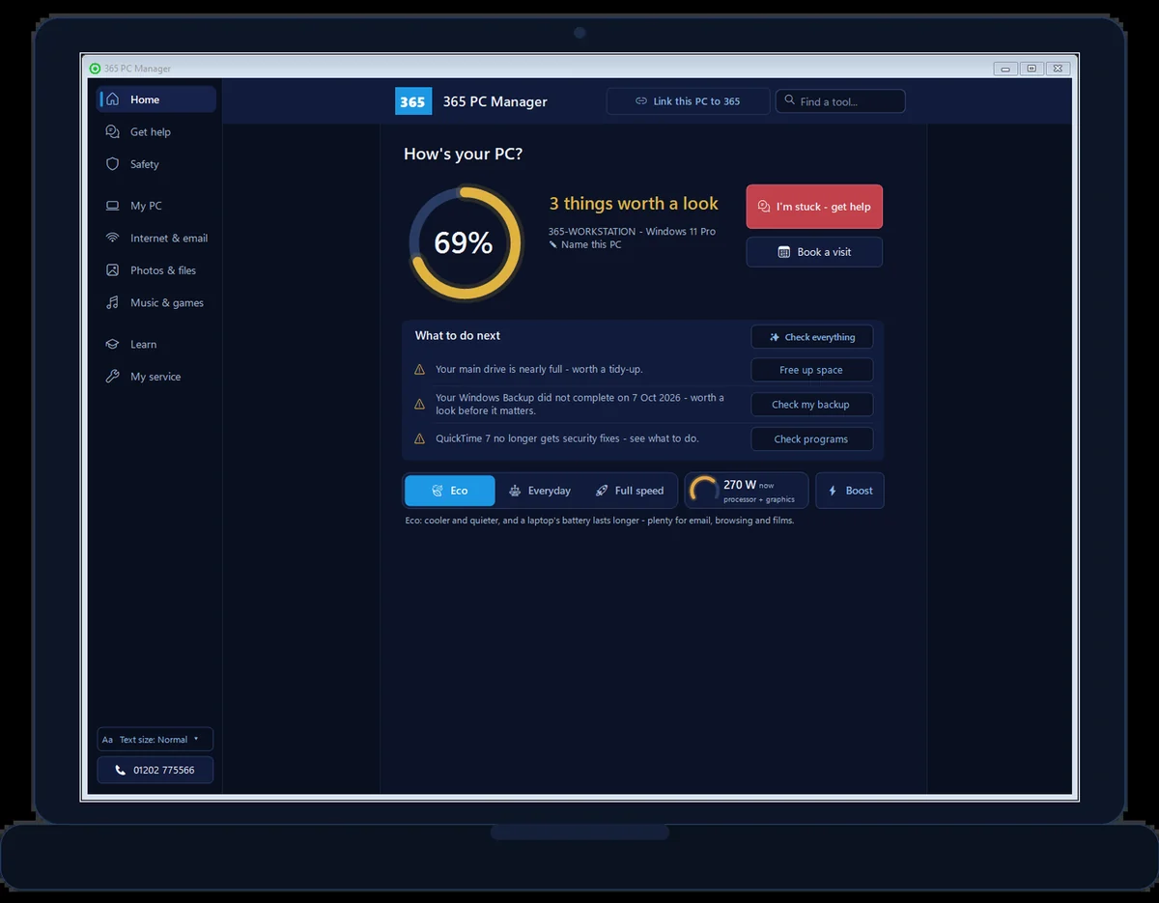Click the Get help chat bubble icon
The width and height of the screenshot is (1159, 903).
click(x=113, y=132)
